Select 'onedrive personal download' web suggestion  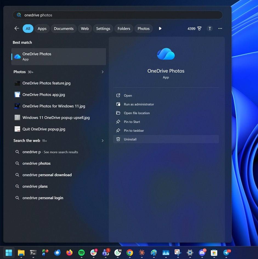[x=59, y=175]
